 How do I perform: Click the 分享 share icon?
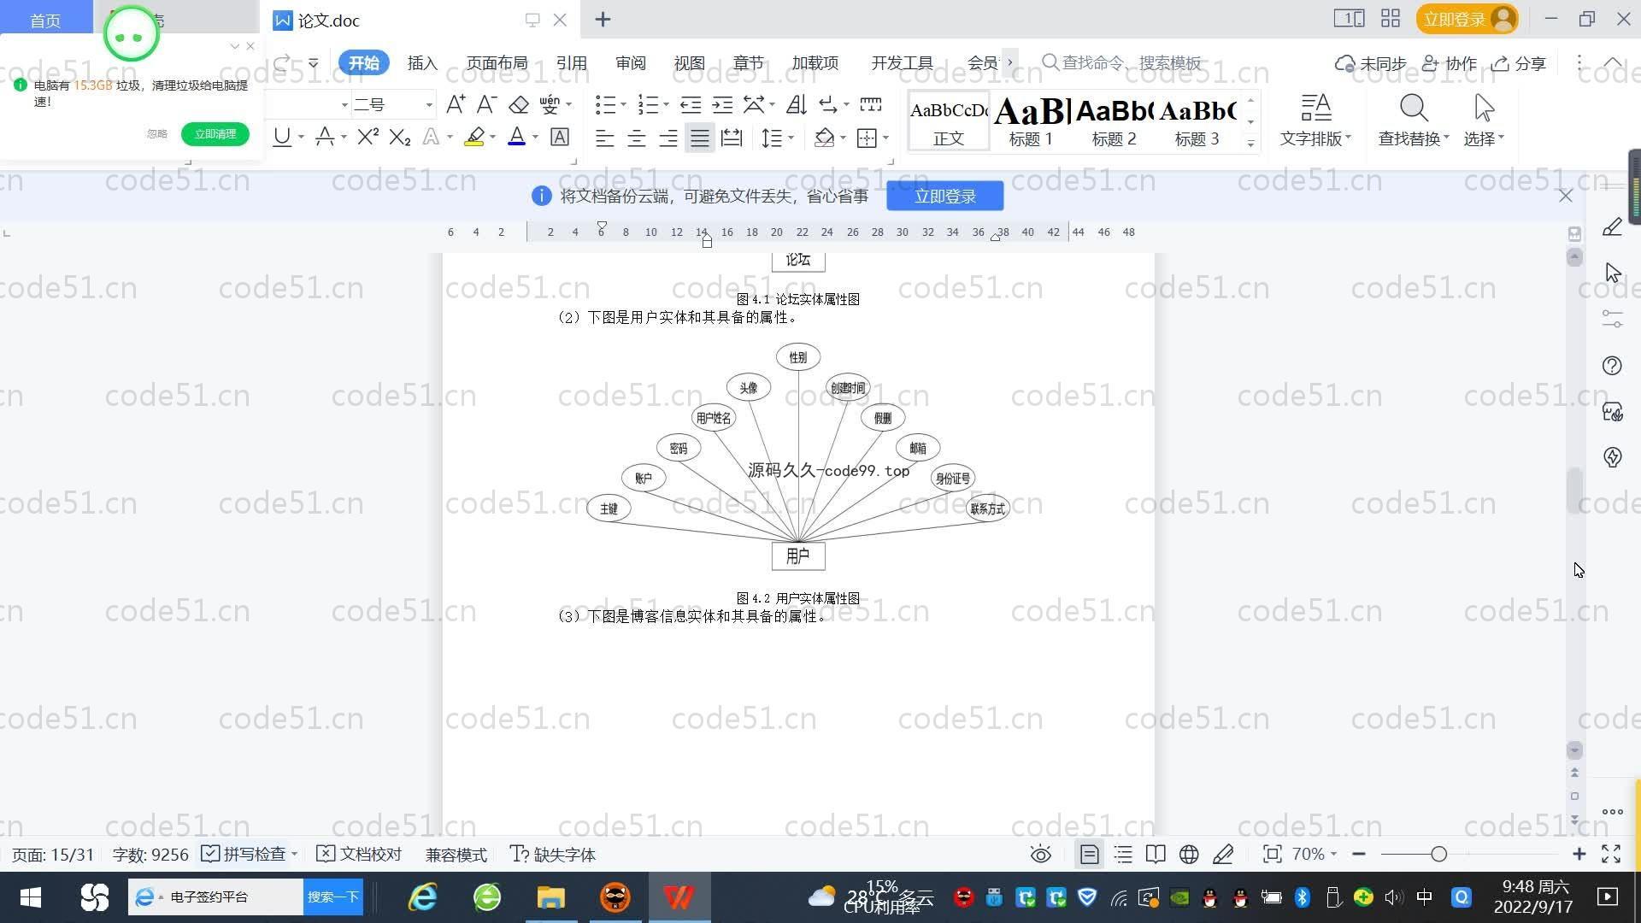pos(1519,63)
